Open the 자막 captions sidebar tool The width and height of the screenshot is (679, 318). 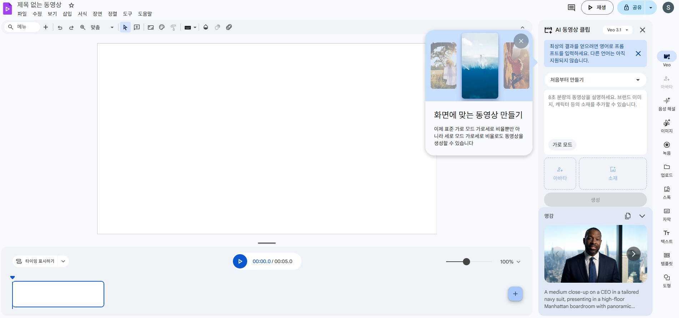tap(666, 214)
